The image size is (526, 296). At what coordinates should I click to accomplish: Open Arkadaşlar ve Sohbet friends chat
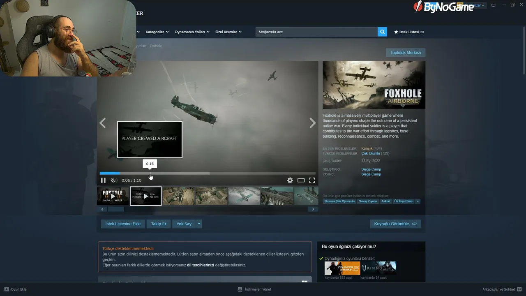coord(502,289)
